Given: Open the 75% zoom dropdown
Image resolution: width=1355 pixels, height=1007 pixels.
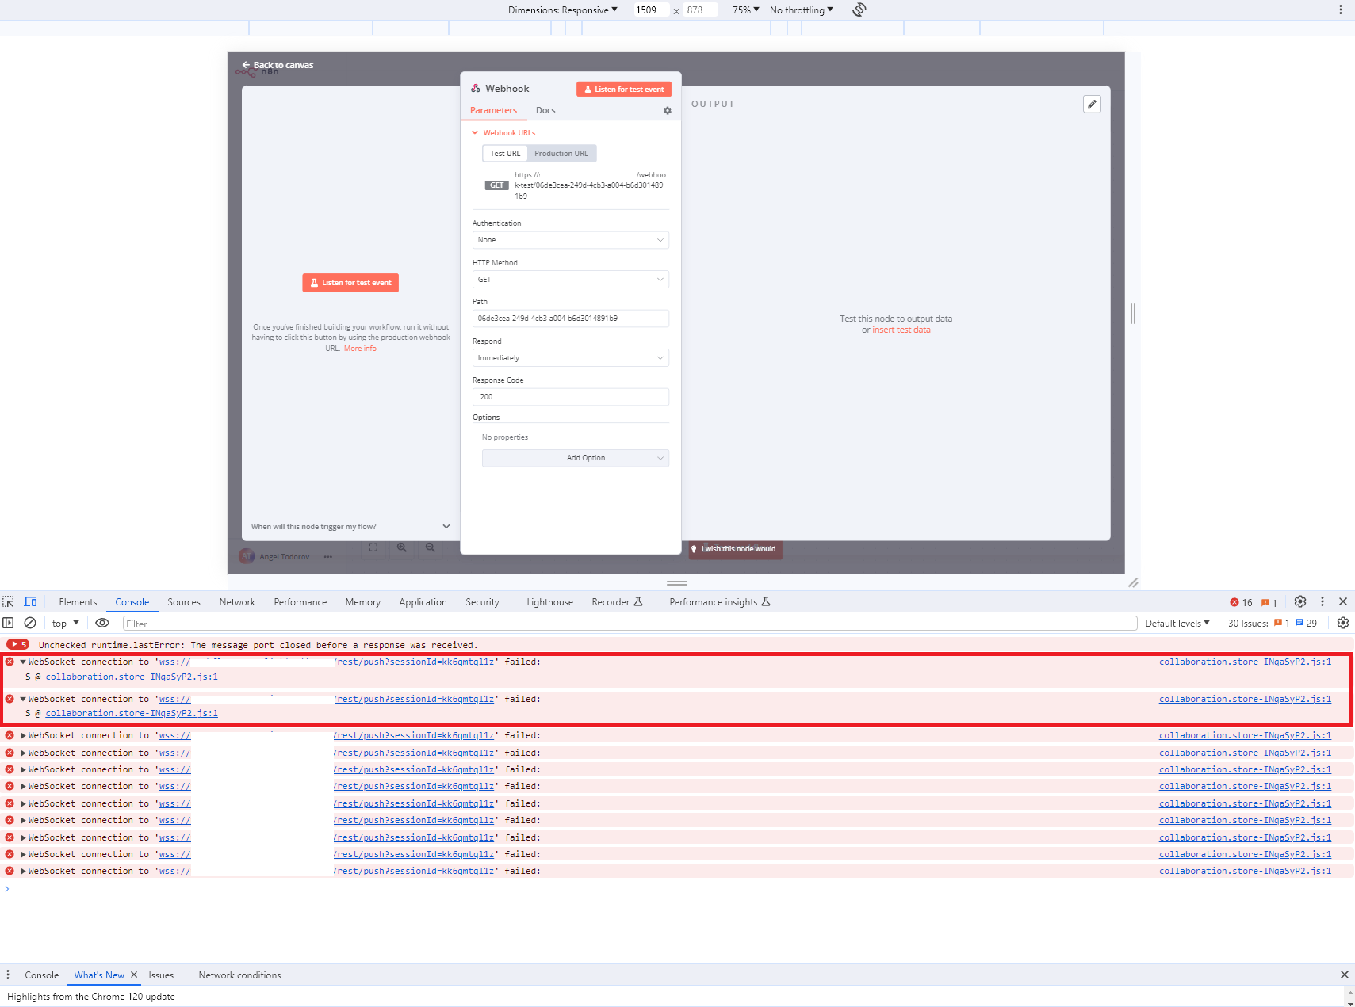Looking at the screenshot, I should point(746,10).
